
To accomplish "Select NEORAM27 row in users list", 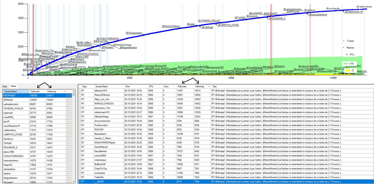I will click(37, 96).
